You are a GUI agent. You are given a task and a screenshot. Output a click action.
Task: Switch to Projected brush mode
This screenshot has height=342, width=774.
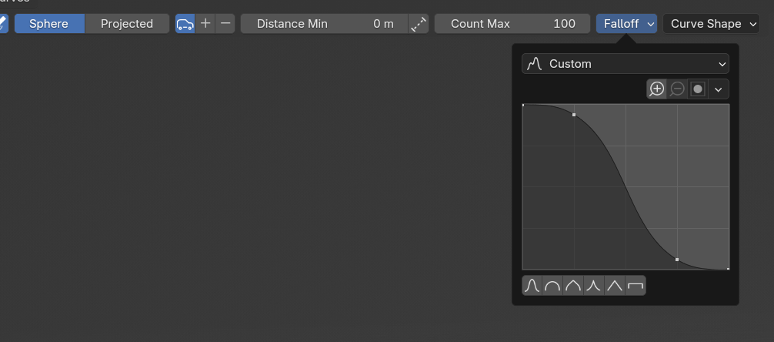(x=127, y=24)
